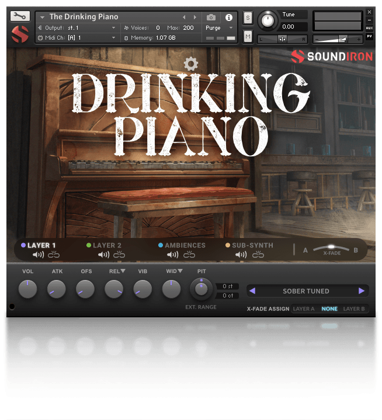Go to previous instrument with left arrow
382x420 pixels.
184,17
